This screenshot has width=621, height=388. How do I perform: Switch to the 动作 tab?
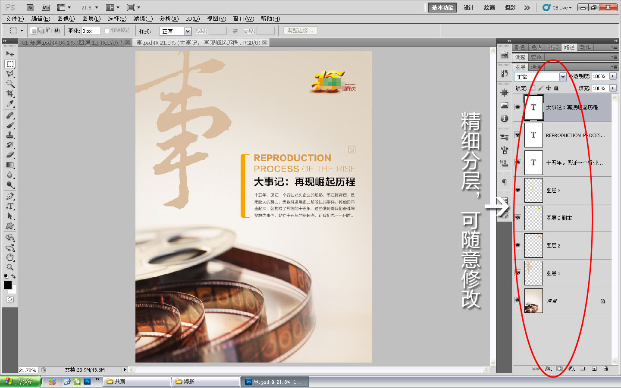click(585, 47)
